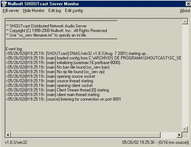Click the 'opening source socket' log line

point(50,76)
